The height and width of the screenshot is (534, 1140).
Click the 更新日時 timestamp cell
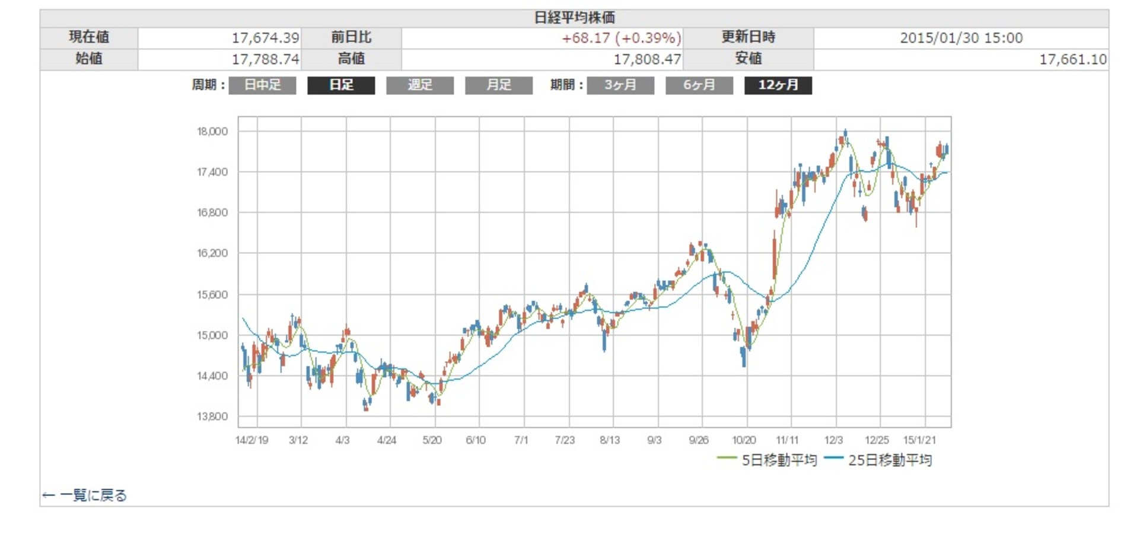(961, 37)
